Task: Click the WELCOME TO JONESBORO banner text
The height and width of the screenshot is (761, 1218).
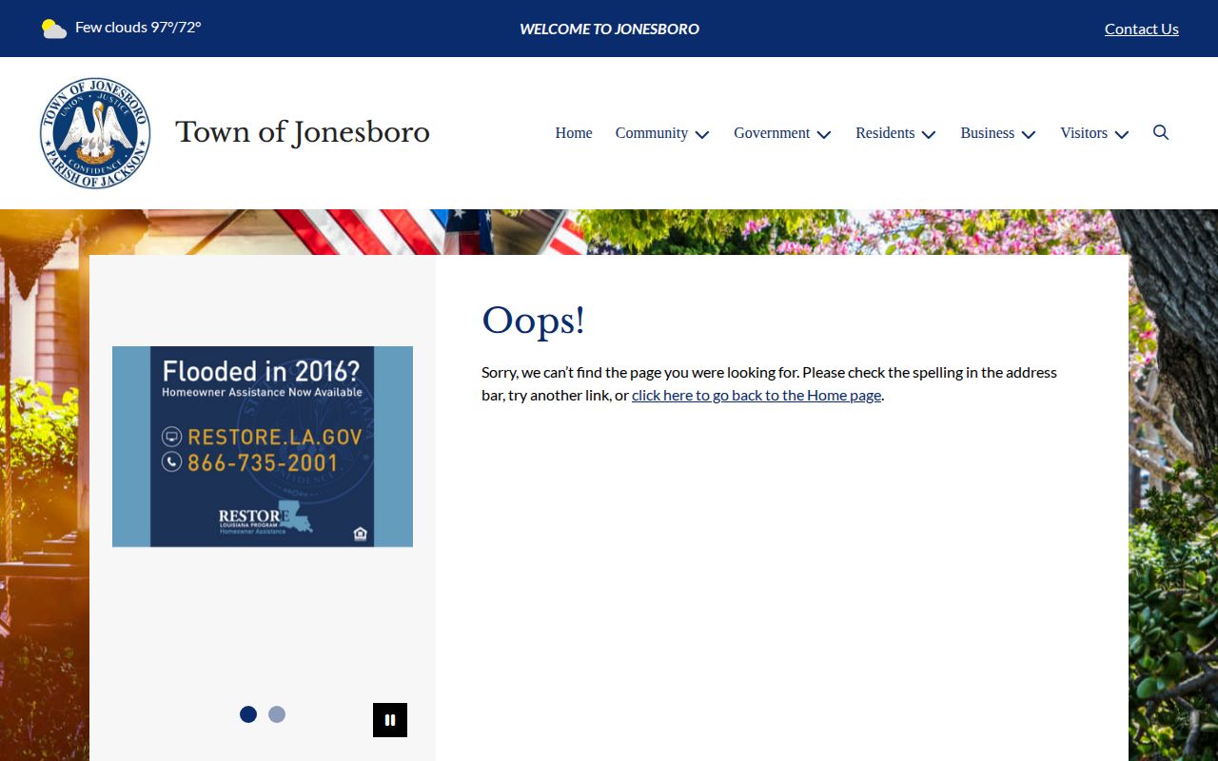Action: [x=609, y=29]
